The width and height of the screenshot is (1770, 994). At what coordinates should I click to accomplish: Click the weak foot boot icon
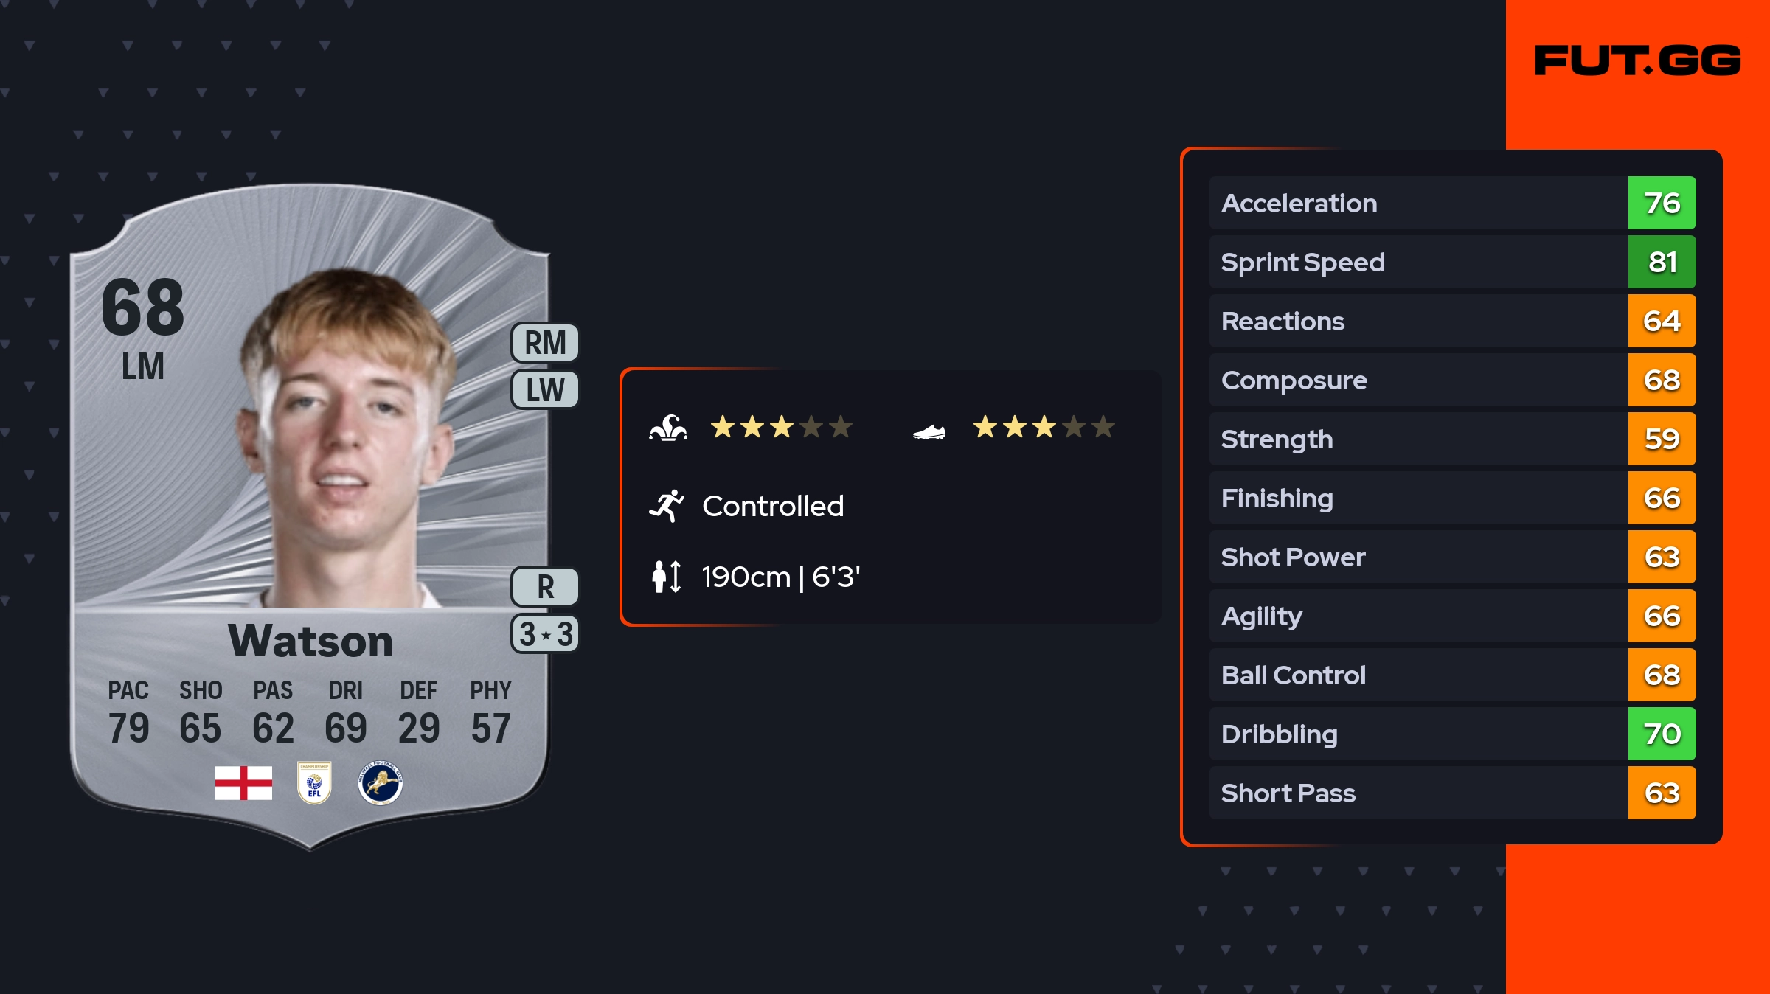pos(929,431)
